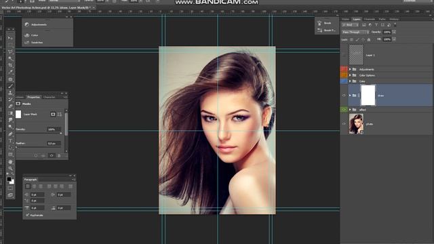Filter layers by type (T) icon

(x=376, y=25)
